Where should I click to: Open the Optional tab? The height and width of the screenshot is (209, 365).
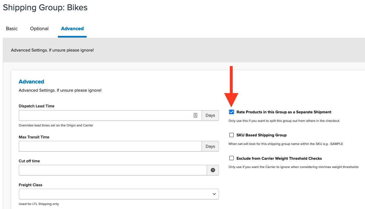pyautogui.click(x=39, y=28)
